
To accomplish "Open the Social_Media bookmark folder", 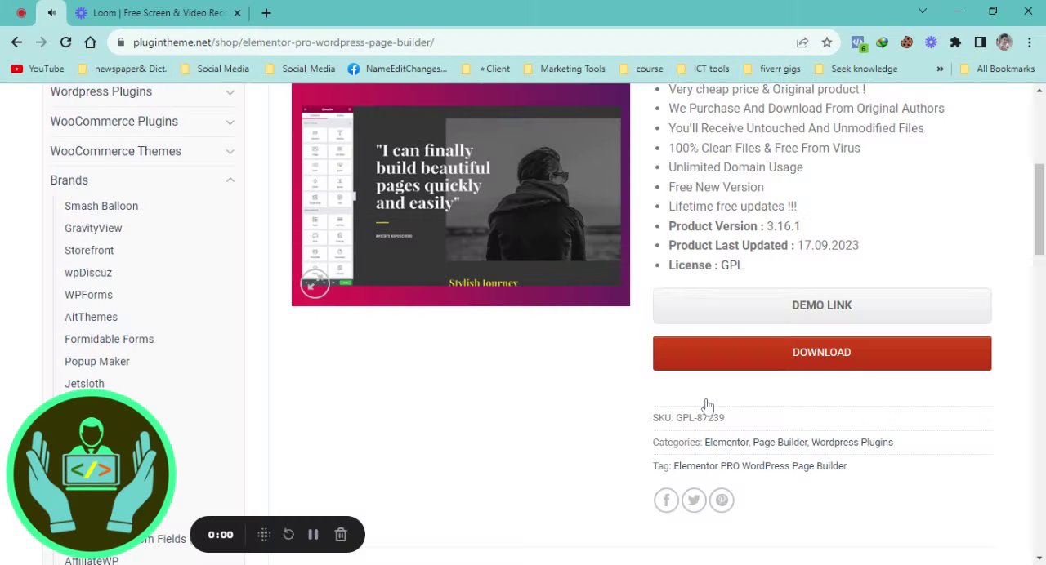I will 300,69.
